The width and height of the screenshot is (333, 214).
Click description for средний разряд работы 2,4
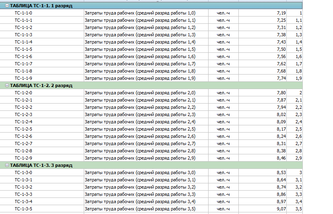140,122
